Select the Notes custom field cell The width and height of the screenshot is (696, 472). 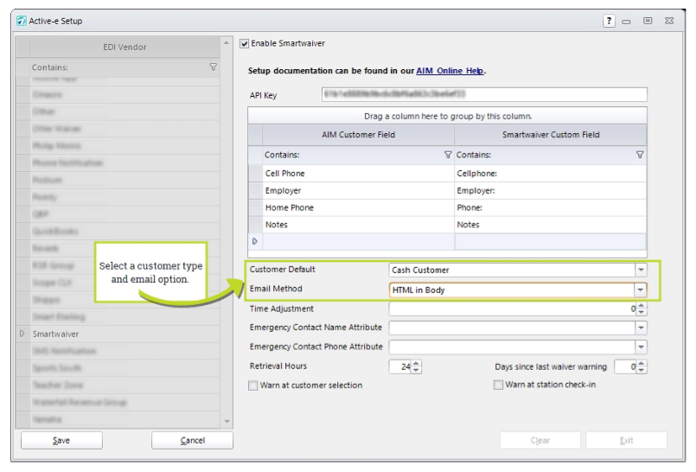(551, 225)
